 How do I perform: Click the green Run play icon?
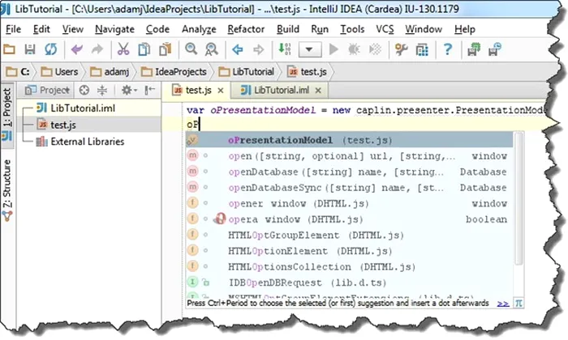click(x=333, y=49)
